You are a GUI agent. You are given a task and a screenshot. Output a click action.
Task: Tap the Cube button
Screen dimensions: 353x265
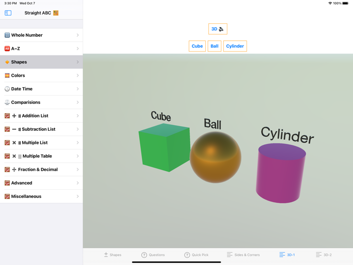pos(197,46)
